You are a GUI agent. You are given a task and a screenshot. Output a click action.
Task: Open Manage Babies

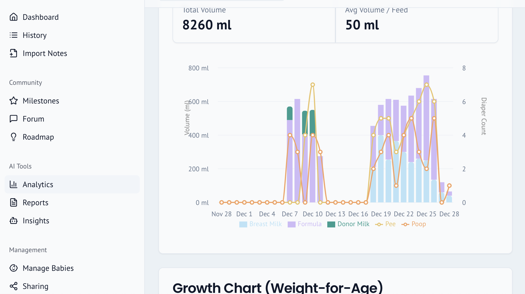[x=72, y=268]
